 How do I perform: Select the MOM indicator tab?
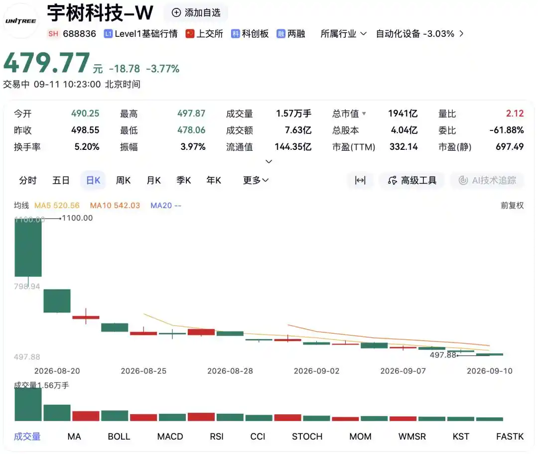pos(360,437)
